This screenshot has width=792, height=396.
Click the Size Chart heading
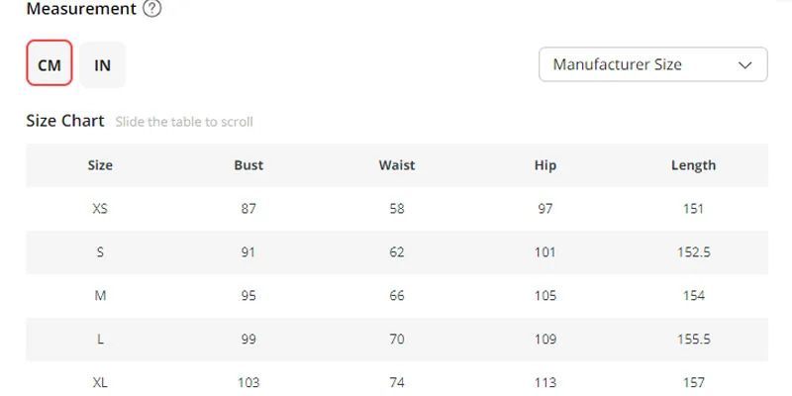pos(65,121)
